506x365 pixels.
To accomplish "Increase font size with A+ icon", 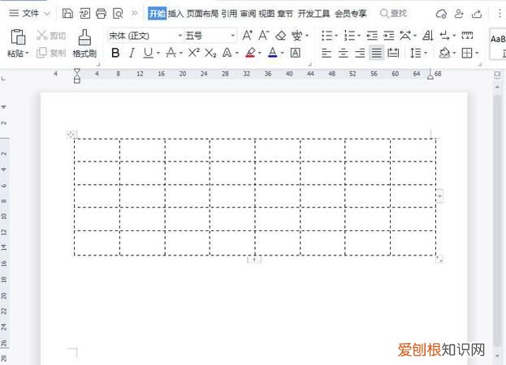I will (x=247, y=35).
